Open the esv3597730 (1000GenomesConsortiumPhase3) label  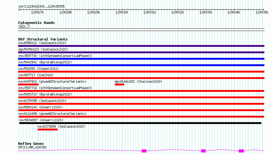[x=55, y=56]
